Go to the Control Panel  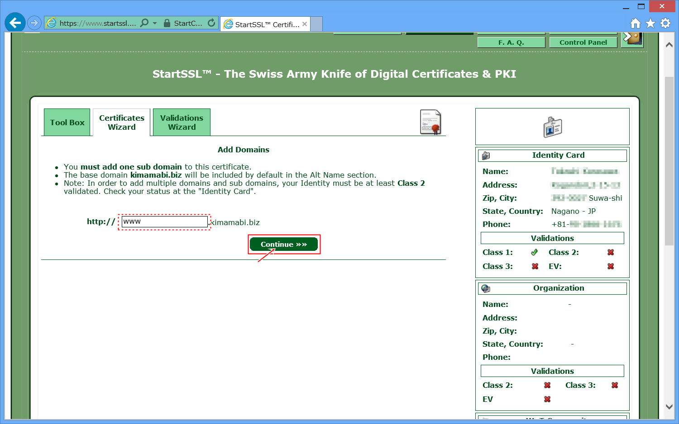(583, 42)
